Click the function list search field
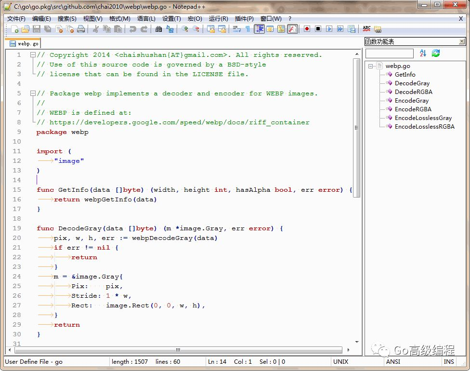The height and width of the screenshot is (371, 470). (390, 53)
